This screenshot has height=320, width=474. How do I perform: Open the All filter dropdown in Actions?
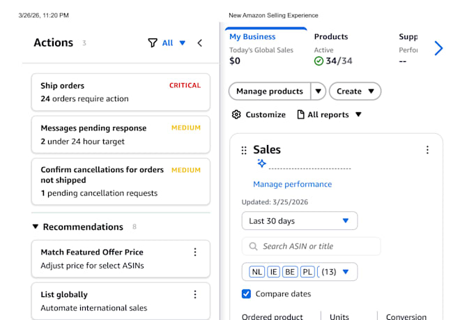(x=174, y=43)
